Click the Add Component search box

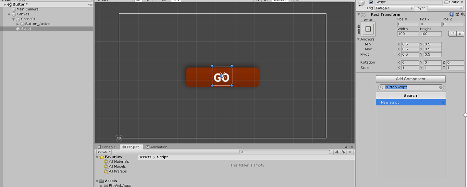pos(411,87)
